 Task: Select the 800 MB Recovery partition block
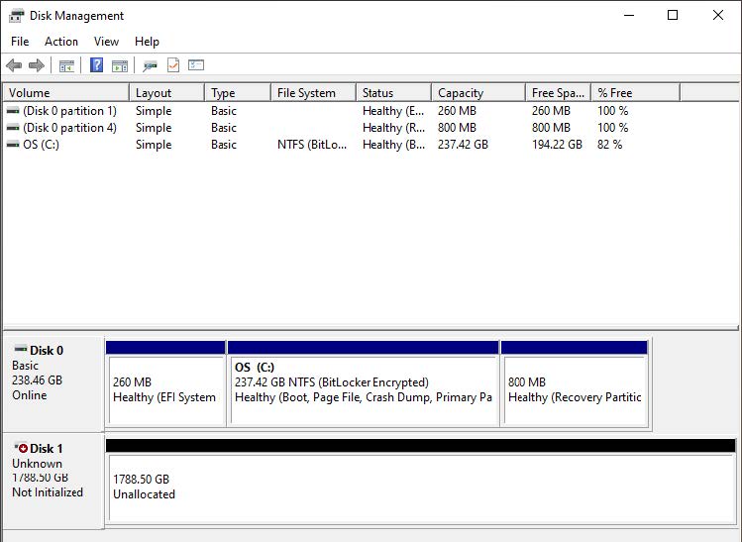(575, 389)
